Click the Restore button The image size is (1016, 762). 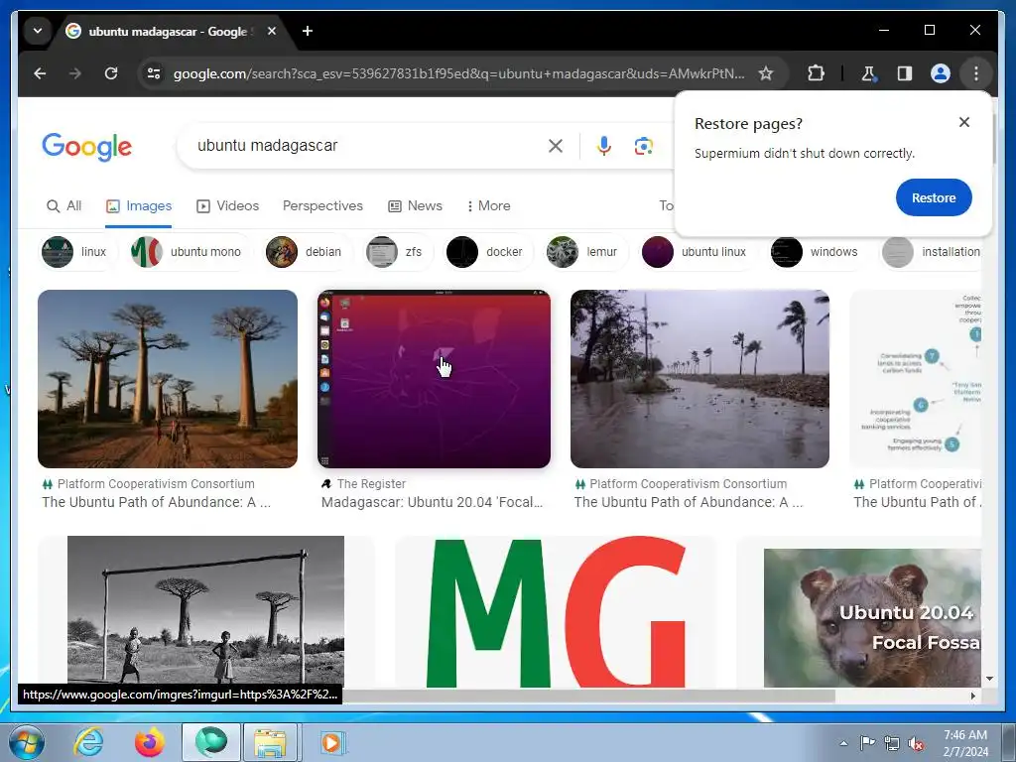click(934, 197)
